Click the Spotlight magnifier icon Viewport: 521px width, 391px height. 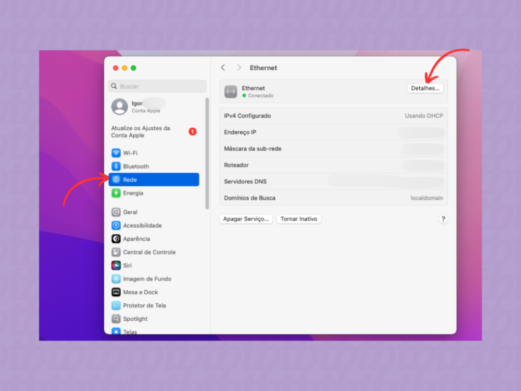click(116, 319)
